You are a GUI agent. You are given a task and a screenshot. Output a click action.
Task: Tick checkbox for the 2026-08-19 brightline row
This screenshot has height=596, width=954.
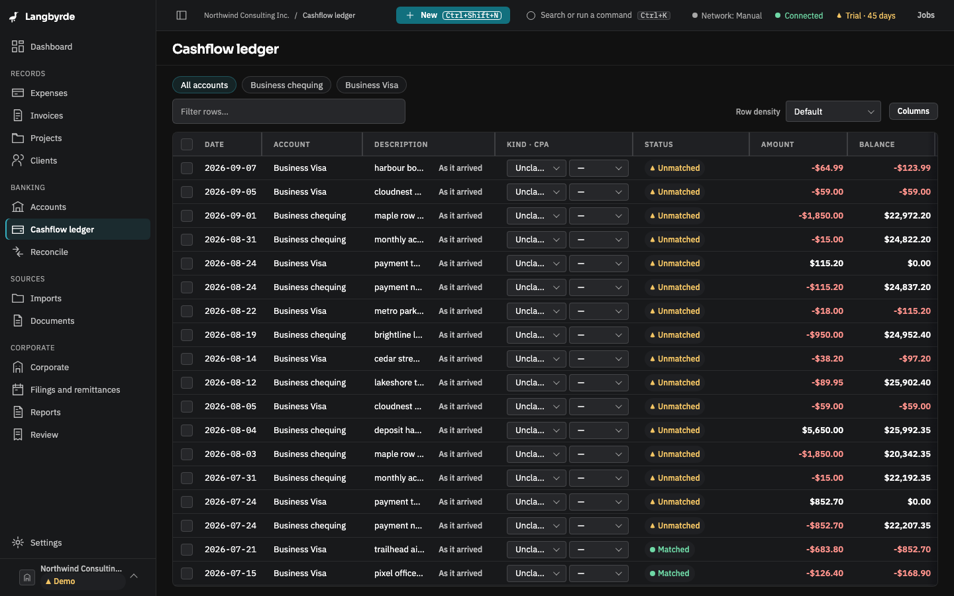(187, 335)
